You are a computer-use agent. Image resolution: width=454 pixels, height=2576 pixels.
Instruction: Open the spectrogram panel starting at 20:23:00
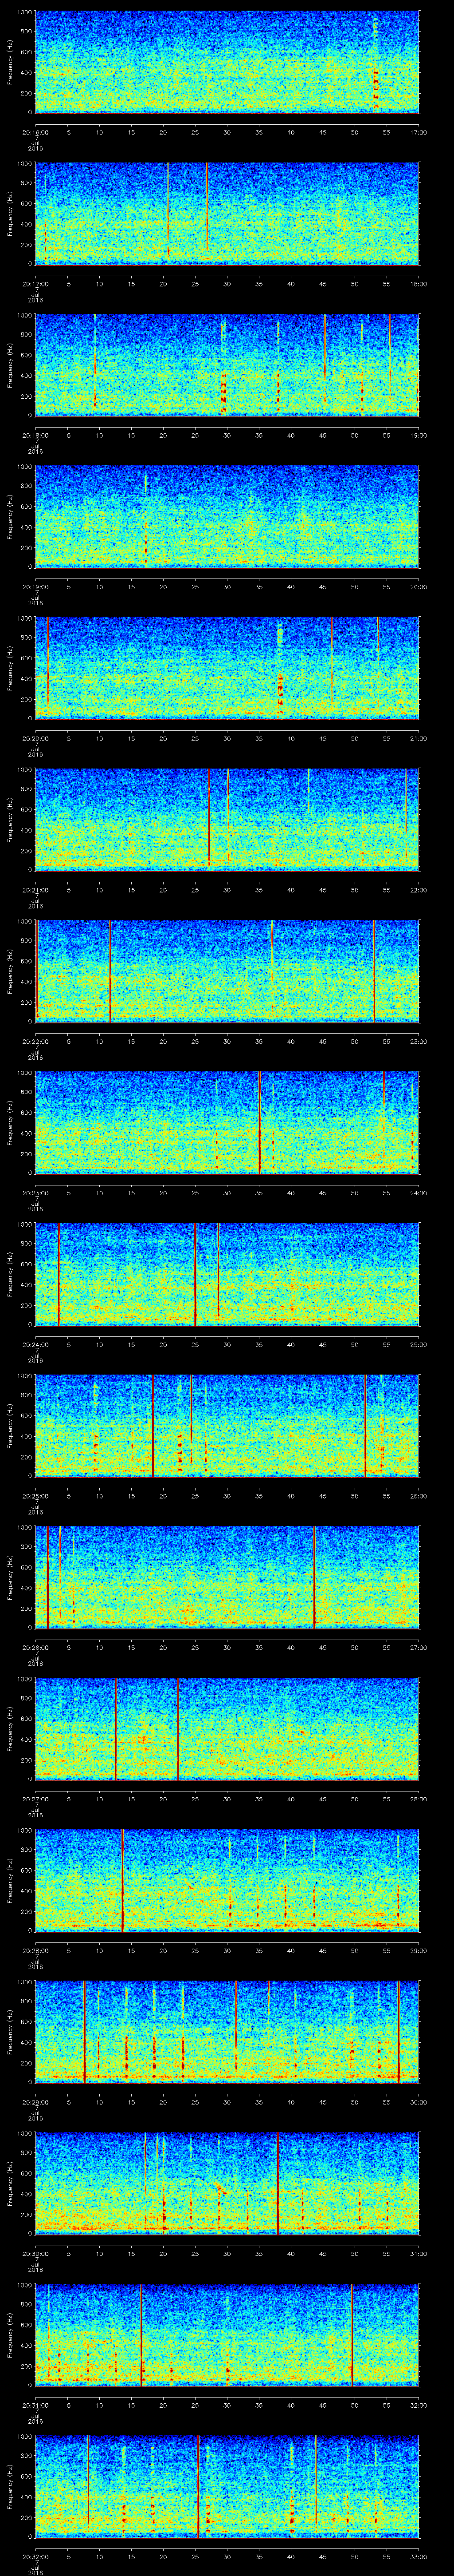click(227, 1123)
